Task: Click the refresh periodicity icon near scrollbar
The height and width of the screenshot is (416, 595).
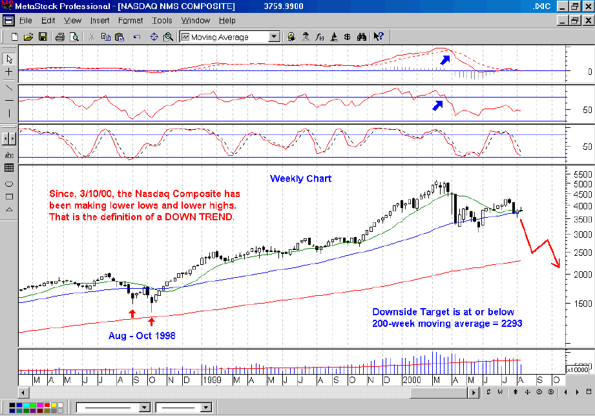Action: tap(488, 391)
